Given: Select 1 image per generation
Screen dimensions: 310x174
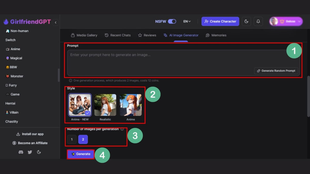Looking at the screenshot, I should click(x=72, y=139).
